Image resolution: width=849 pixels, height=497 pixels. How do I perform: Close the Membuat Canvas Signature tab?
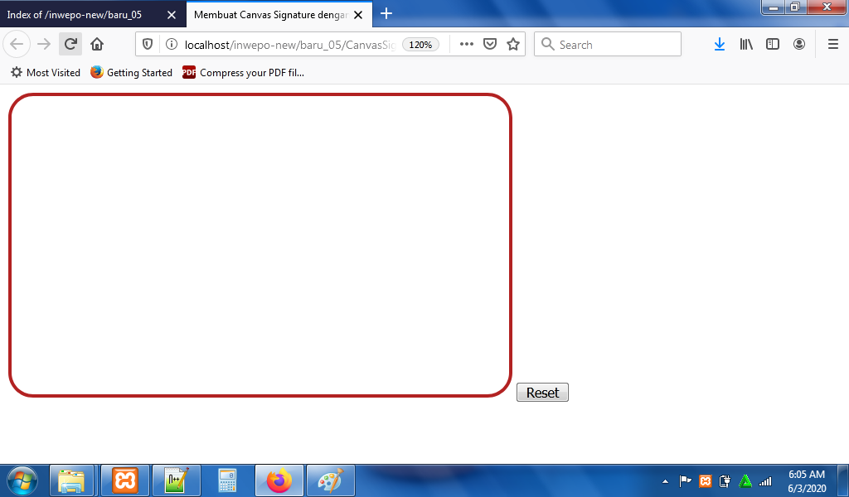coord(358,15)
